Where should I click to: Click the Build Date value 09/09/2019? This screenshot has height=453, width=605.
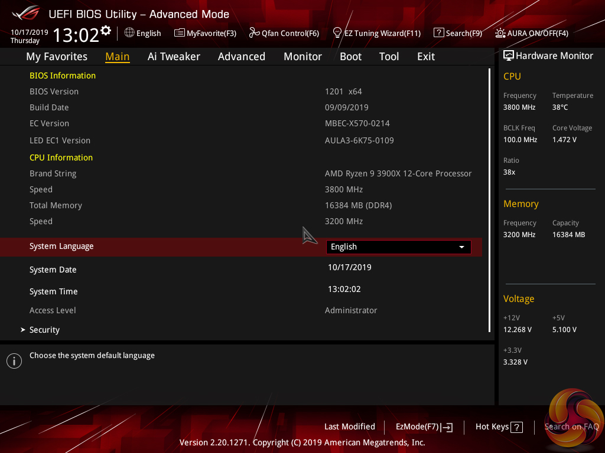(346, 107)
